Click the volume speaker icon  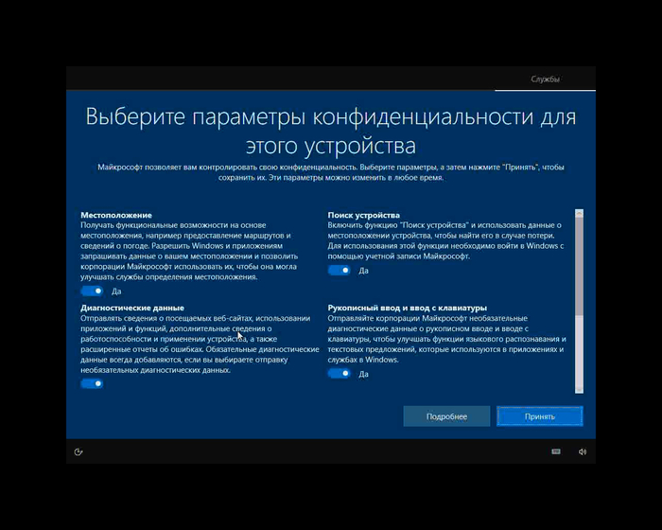coord(582,451)
